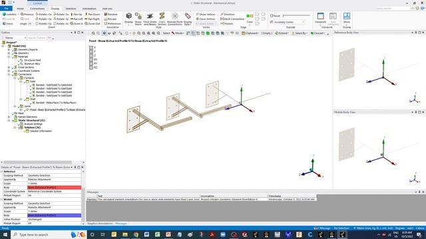Collapse the Connections tree node
This screenshot has height=239, width=426.
(9, 74)
